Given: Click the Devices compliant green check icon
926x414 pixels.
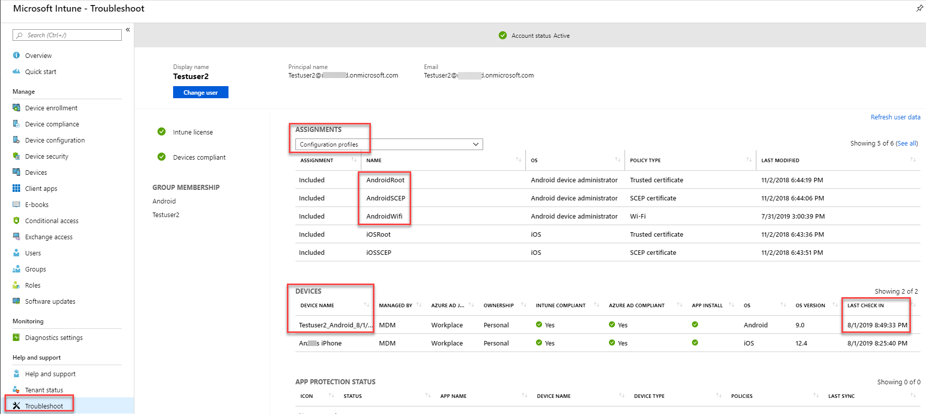Looking at the screenshot, I should coord(162,157).
